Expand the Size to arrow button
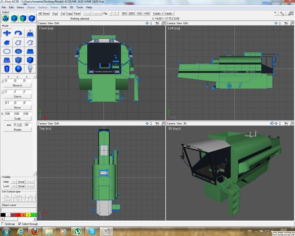295x236 pixels. pos(2,92)
